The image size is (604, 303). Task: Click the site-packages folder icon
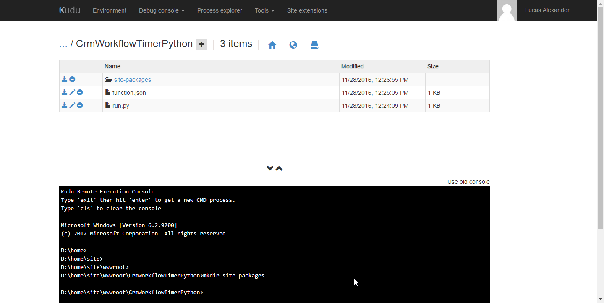pos(108,80)
